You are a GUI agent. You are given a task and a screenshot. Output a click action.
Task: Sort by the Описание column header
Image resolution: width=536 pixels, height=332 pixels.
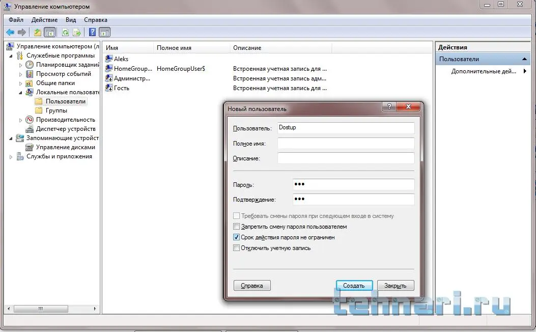coord(280,48)
